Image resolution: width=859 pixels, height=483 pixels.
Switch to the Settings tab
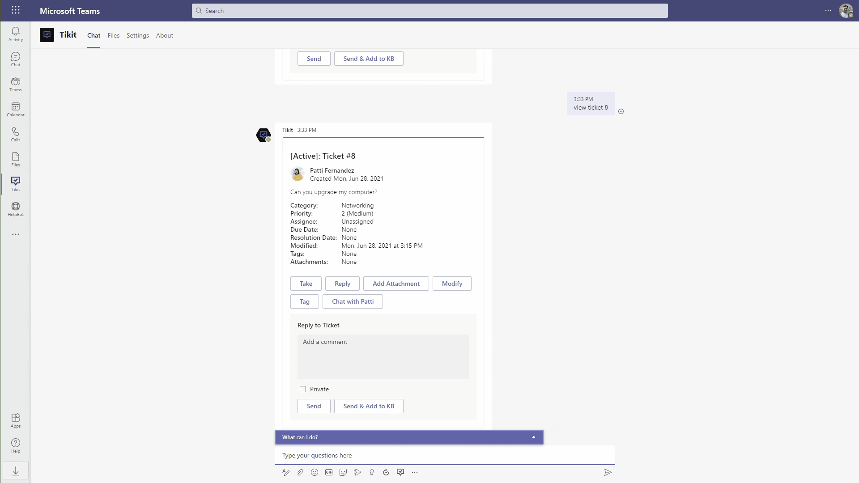tap(137, 35)
